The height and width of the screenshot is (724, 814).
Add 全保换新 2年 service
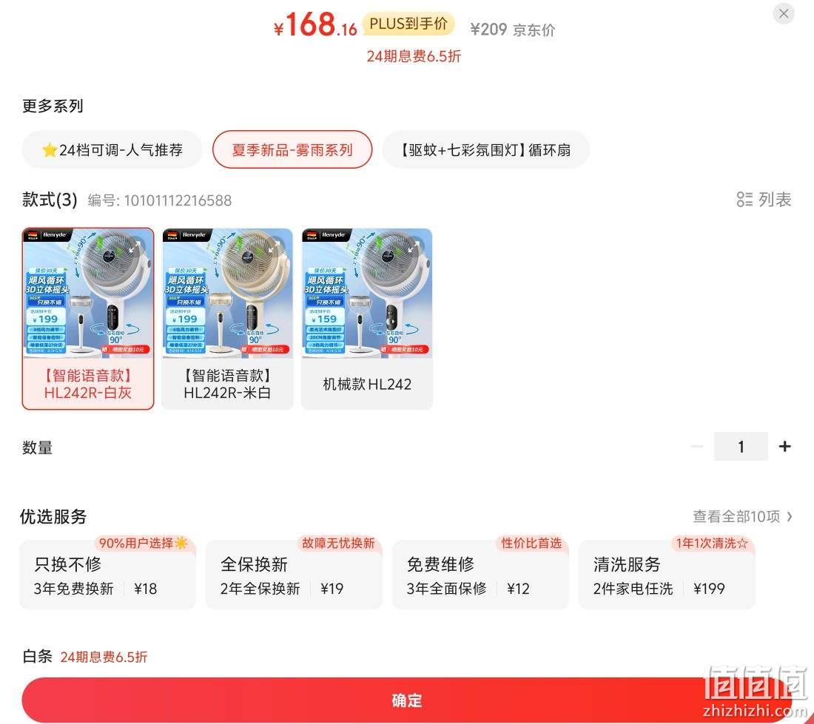pyautogui.click(x=294, y=574)
